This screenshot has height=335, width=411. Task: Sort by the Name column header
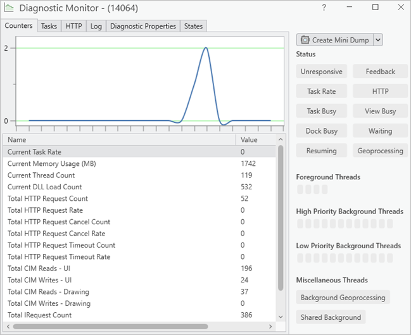[x=120, y=139]
